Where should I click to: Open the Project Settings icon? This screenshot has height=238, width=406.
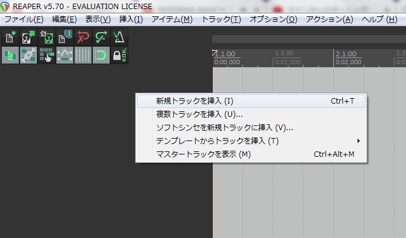(x=65, y=37)
